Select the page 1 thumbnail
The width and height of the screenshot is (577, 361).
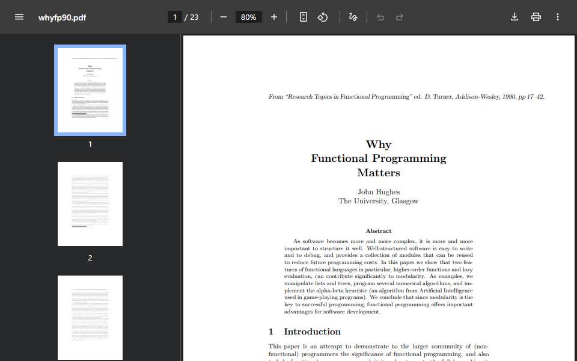click(x=90, y=90)
